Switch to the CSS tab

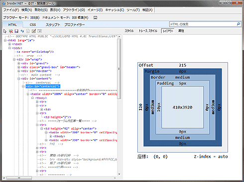pyautogui.click(x=33, y=25)
